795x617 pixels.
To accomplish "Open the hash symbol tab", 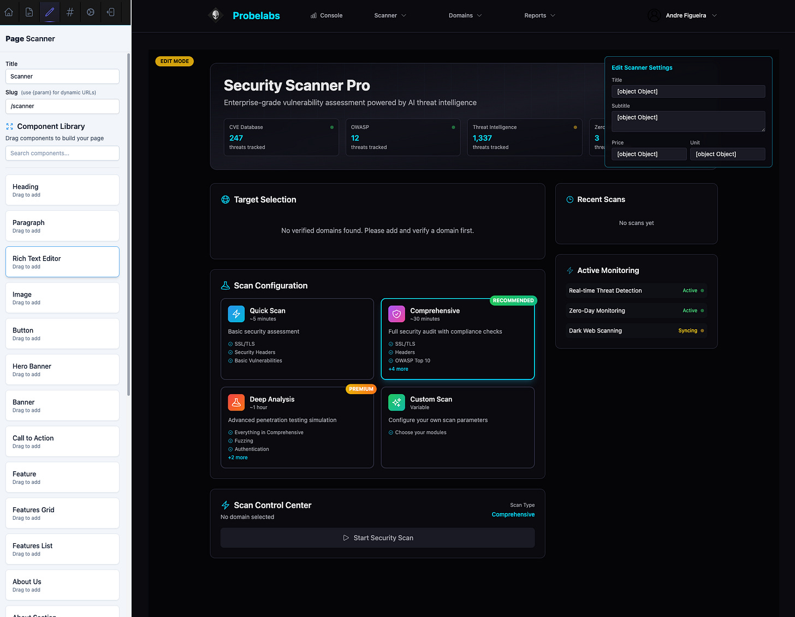I will pos(70,12).
